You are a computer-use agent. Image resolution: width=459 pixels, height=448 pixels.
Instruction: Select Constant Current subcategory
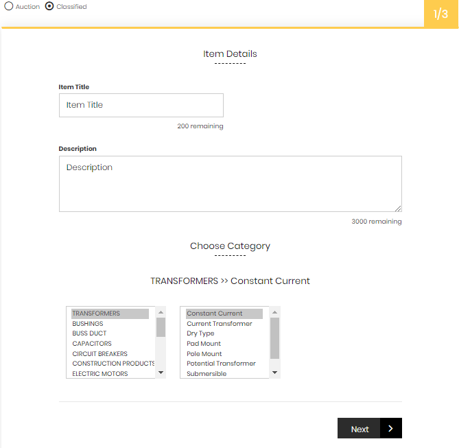224,314
